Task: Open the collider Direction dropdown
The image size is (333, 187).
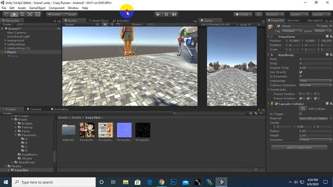Action: [315, 140]
